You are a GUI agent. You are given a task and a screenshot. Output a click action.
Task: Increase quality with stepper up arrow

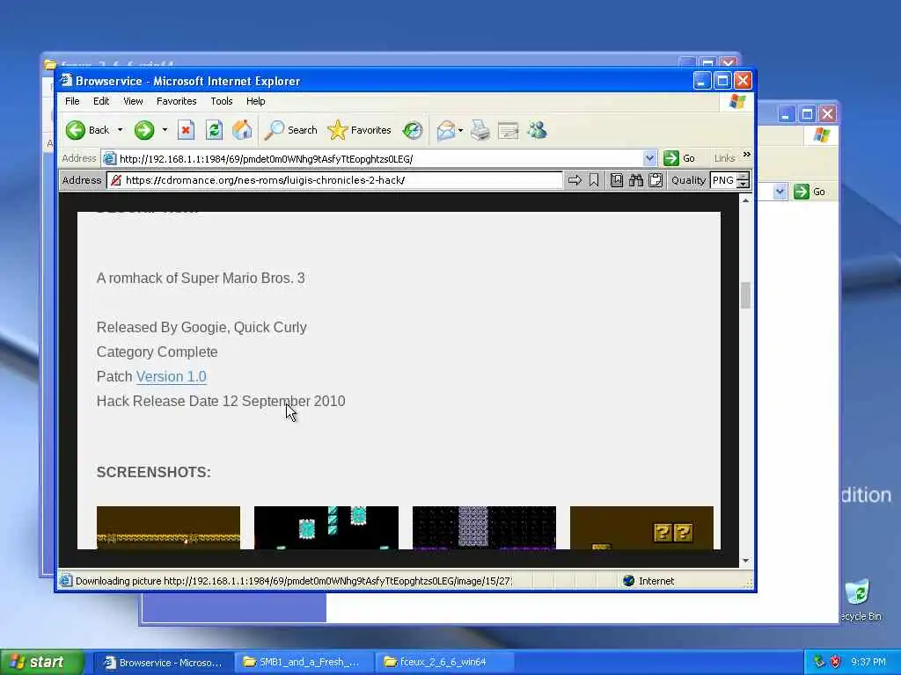click(743, 176)
